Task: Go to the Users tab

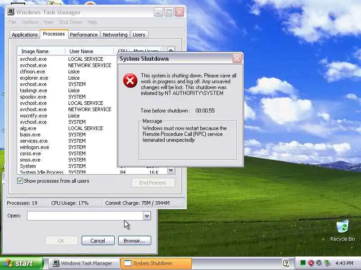Action: point(139,35)
